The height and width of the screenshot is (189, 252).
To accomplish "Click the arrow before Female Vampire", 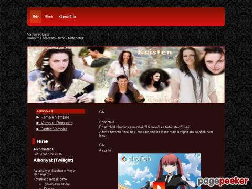I will (38, 117).
